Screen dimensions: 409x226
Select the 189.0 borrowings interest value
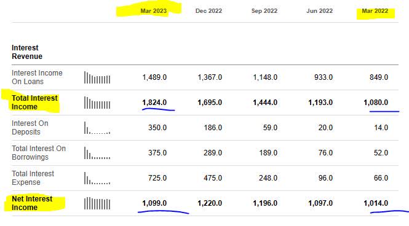point(268,153)
